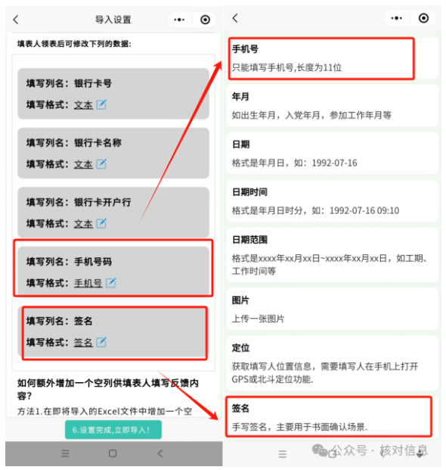This screenshot has width=446, height=470.
Task: Go back from the format list page
Action: tap(235, 18)
